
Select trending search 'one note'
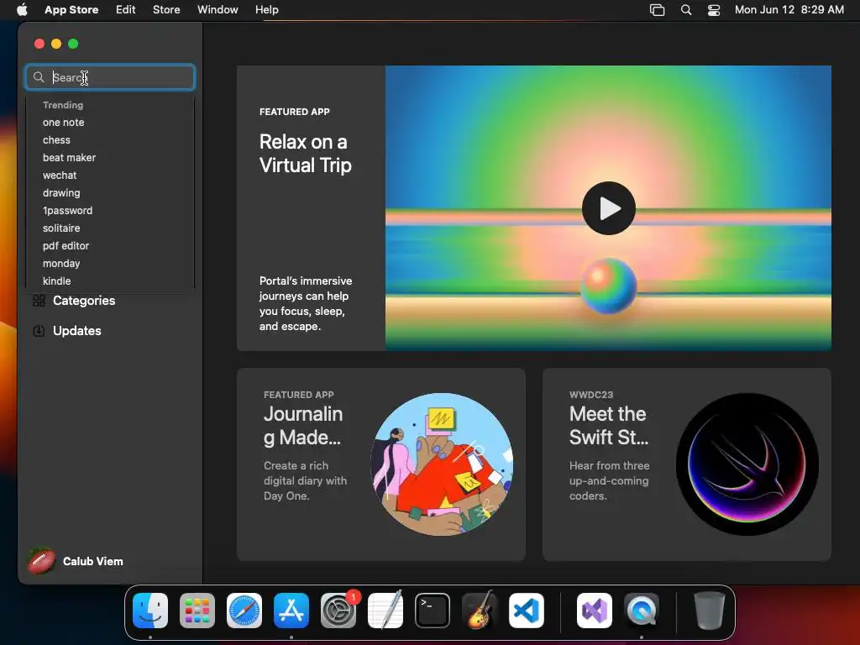(x=64, y=123)
